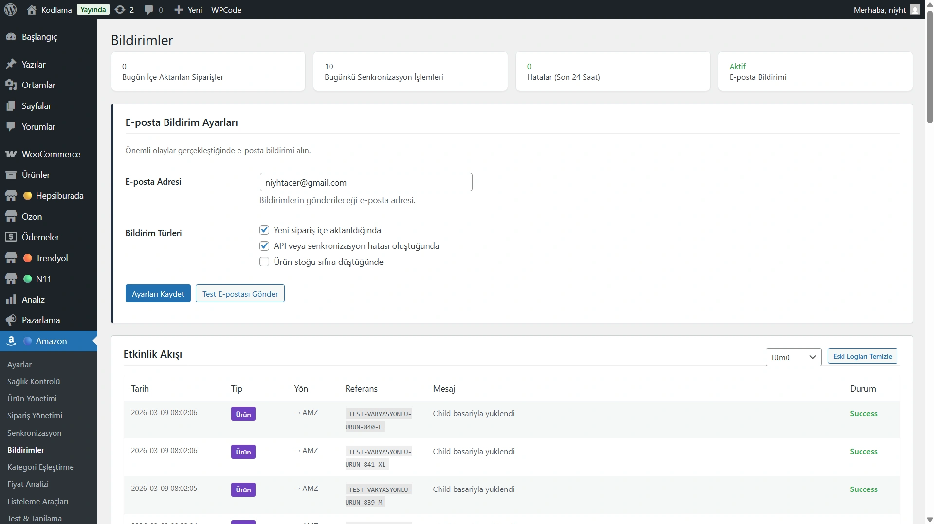This screenshot has height=524, width=934.
Task: Toggle the API veya senkronizasyon hatası checkbox
Action: (x=264, y=246)
